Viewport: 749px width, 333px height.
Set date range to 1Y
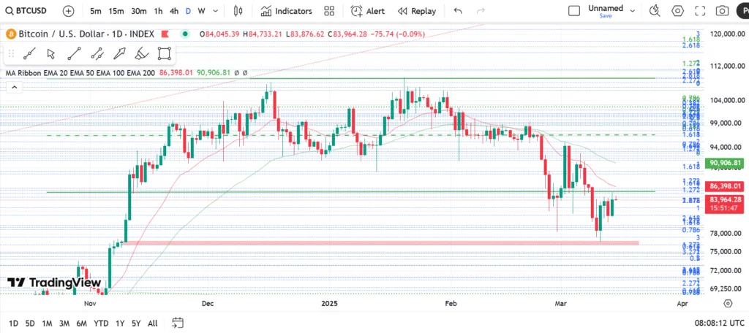click(x=119, y=324)
